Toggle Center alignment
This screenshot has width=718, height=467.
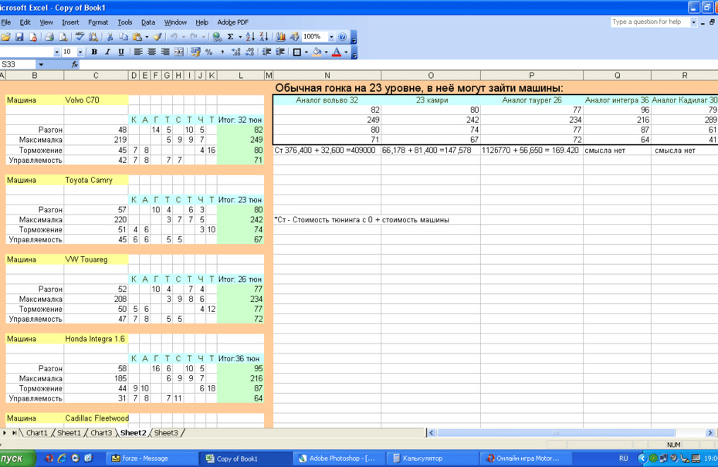pyautogui.click(x=151, y=52)
